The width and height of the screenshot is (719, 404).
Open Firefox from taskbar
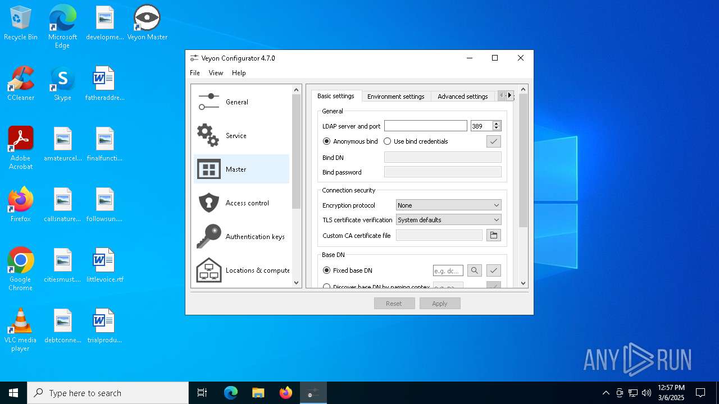tap(285, 393)
